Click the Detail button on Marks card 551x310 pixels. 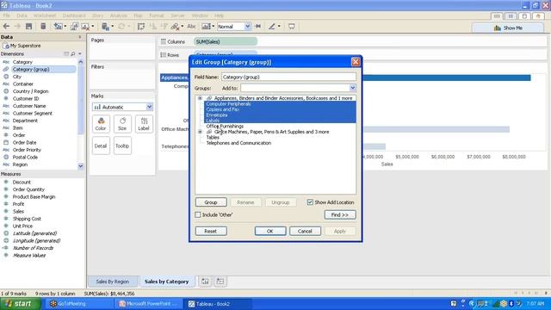tap(101, 146)
